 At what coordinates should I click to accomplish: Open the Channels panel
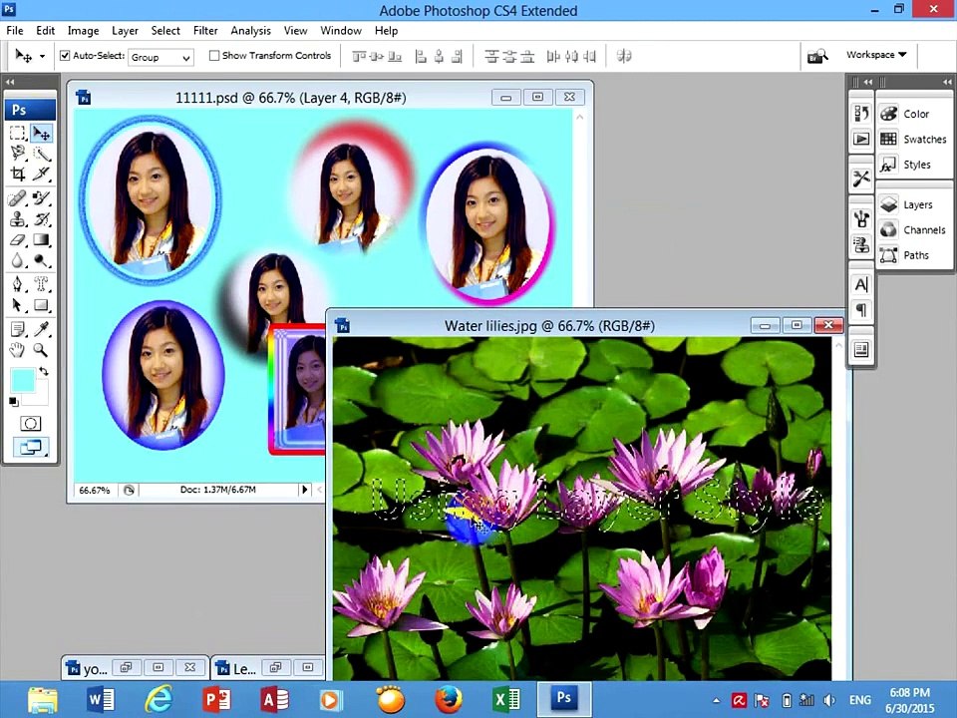coord(914,229)
